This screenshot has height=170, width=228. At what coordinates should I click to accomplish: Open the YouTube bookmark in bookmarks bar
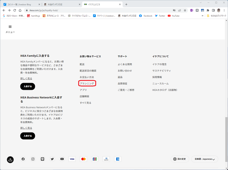point(173,16)
